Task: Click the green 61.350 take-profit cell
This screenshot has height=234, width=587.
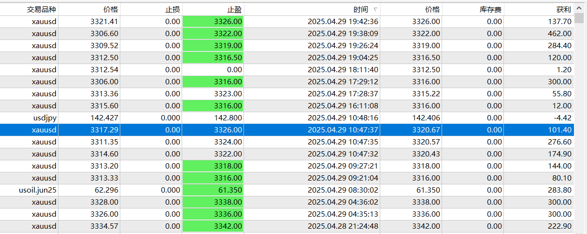Action: [x=213, y=190]
